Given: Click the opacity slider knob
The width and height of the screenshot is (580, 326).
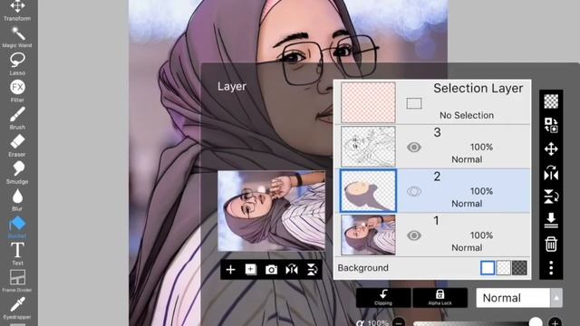Looking at the screenshot, I should pyautogui.click(x=536, y=322).
